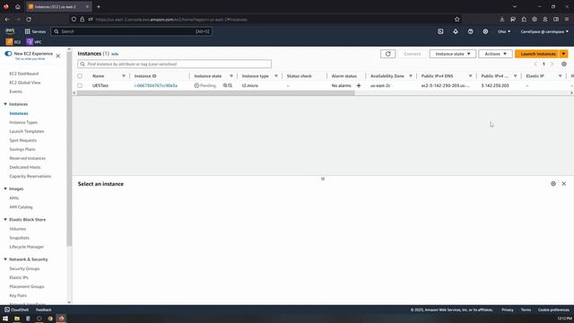Open the CloudShell icon in the top navigation

[x=440, y=31]
